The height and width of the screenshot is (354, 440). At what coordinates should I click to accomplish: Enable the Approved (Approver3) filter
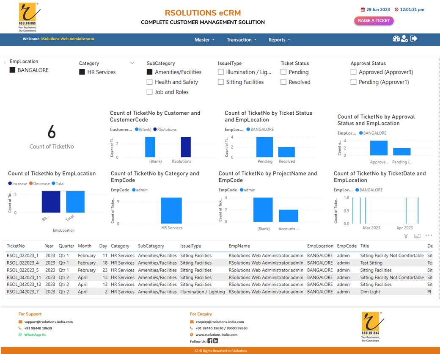353,72
